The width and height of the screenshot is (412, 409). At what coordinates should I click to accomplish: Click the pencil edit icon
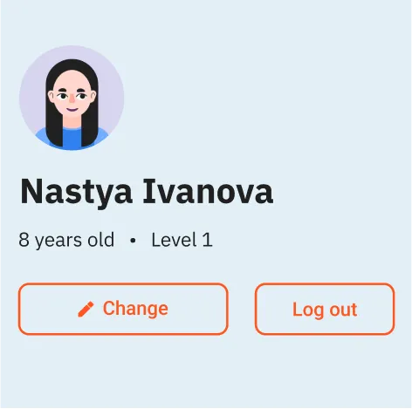pos(86,309)
